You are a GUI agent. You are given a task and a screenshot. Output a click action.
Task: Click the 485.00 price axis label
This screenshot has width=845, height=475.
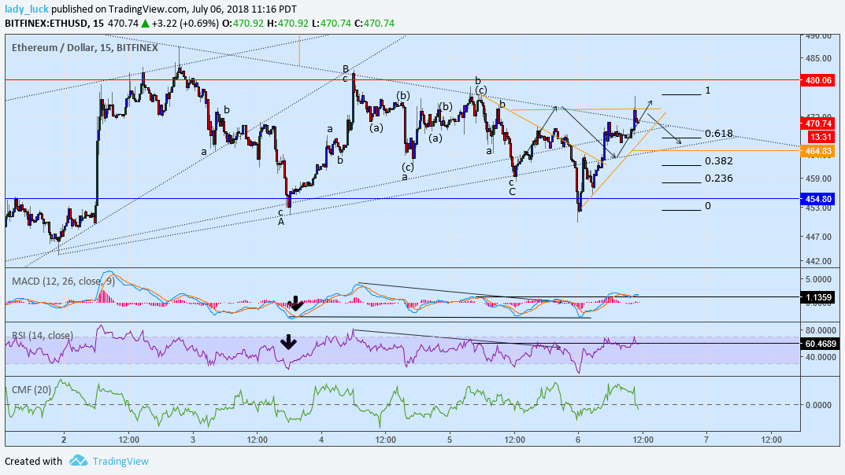[818, 58]
